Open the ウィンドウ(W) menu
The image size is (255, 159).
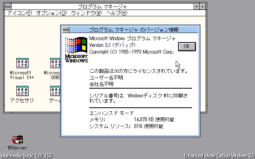click(x=86, y=13)
